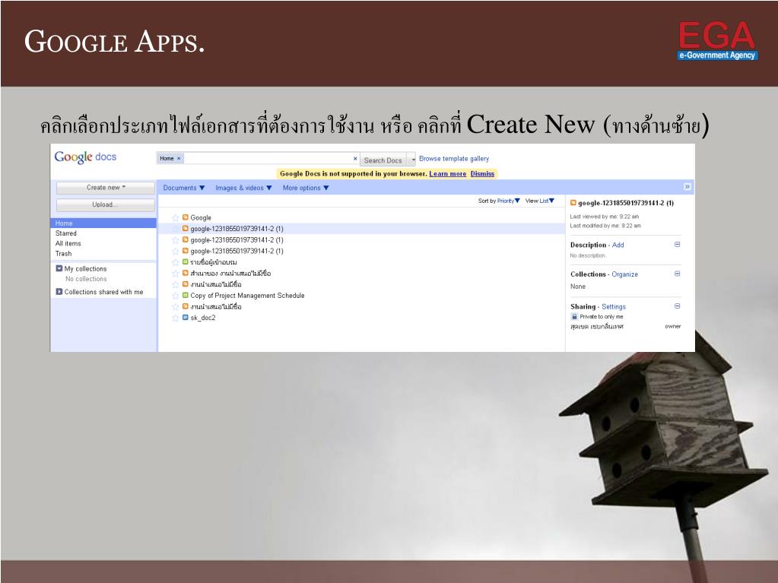Open Browse template gallery link
Viewport: 778px width, 583px height.
tap(454, 159)
